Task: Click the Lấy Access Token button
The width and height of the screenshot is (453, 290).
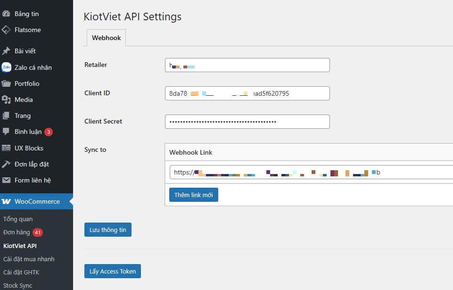Action: pyautogui.click(x=112, y=271)
